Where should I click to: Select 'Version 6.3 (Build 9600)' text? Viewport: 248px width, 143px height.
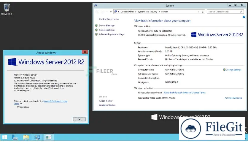[24, 78]
